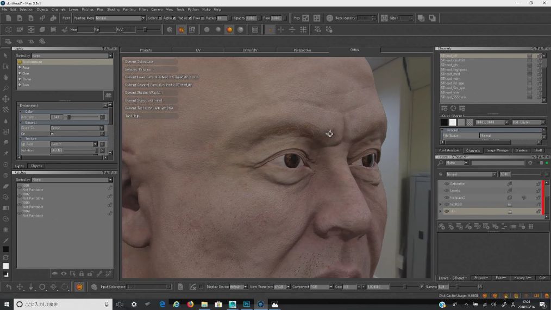Hide the Saturation layer via its eye
This screenshot has width=551, height=310.
[447, 184]
